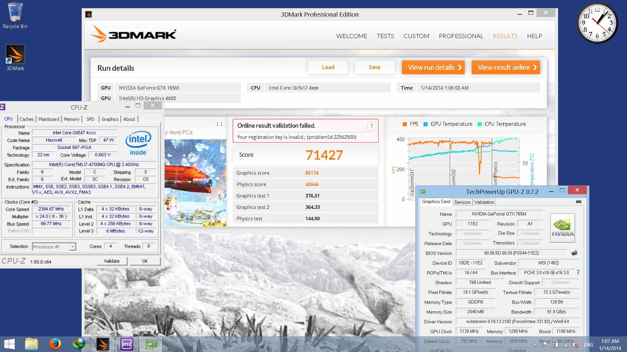Click the overall score value 71427
Image resolution: width=627 pixels, height=352 pixels.
(x=324, y=155)
